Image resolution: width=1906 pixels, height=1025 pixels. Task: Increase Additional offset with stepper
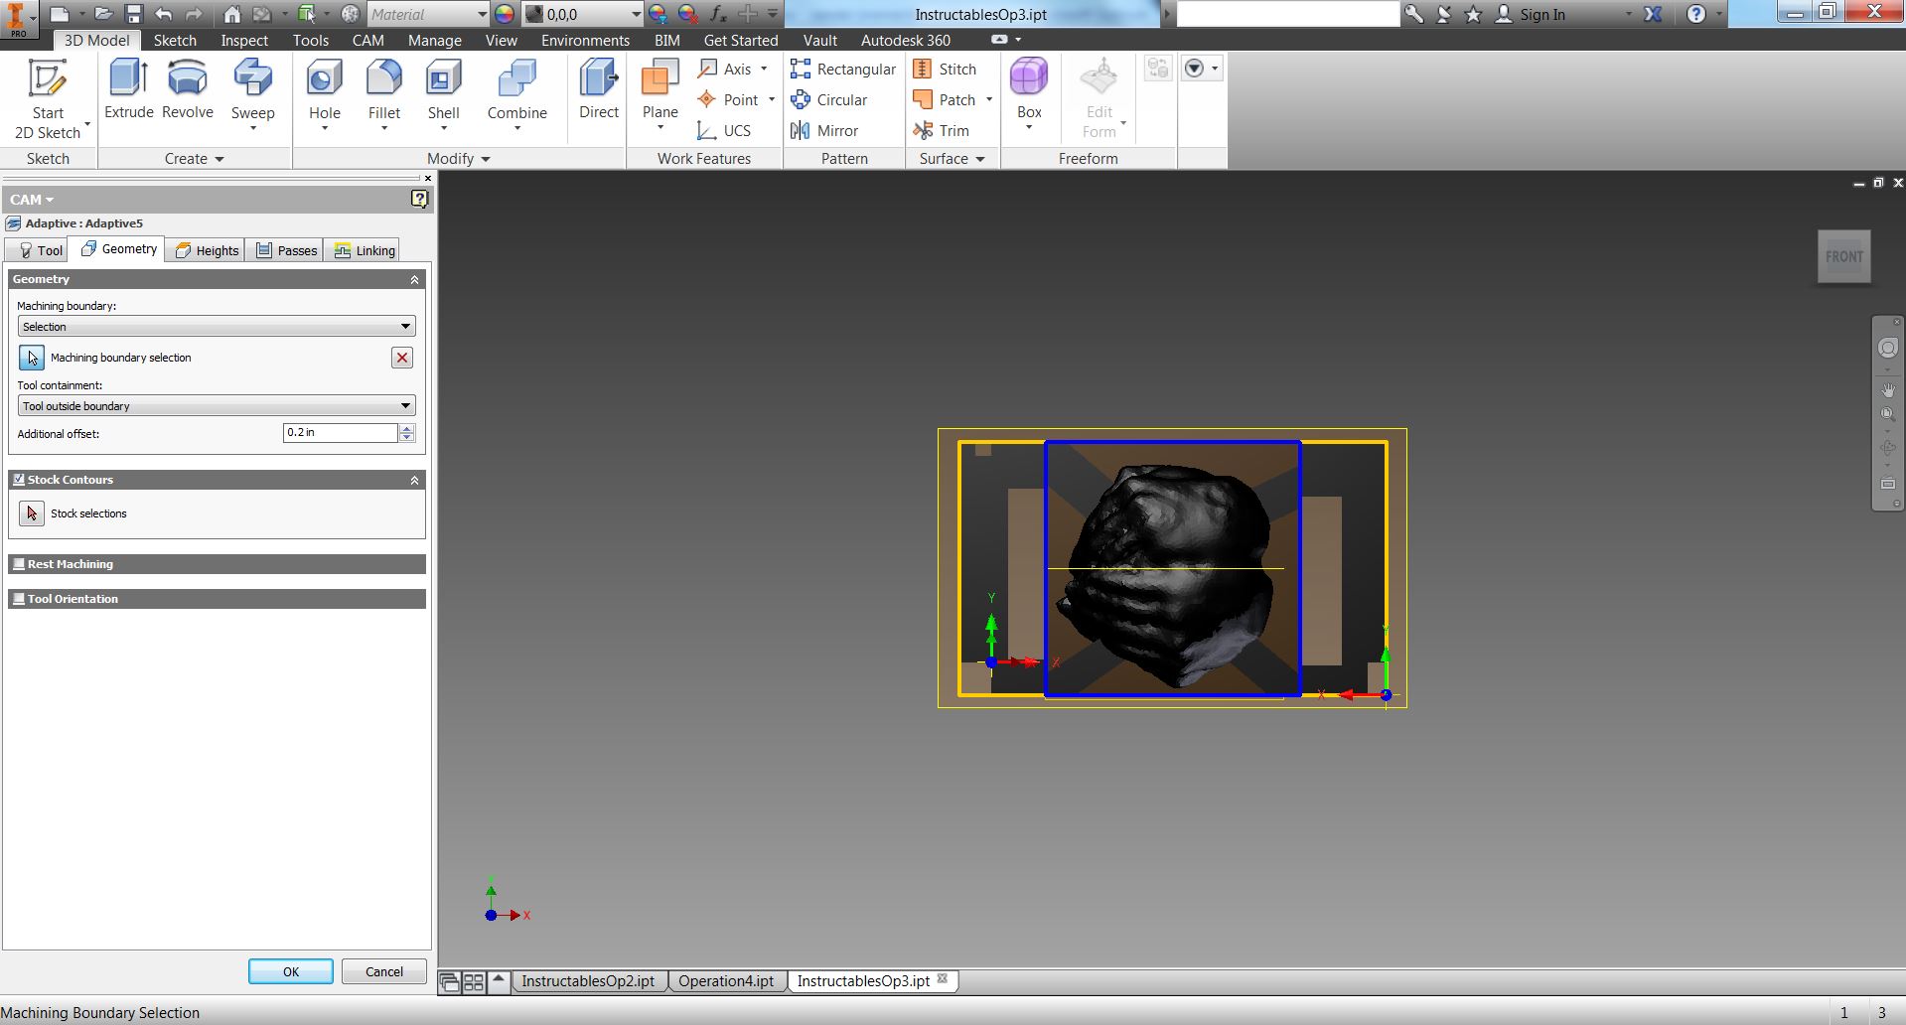(406, 428)
